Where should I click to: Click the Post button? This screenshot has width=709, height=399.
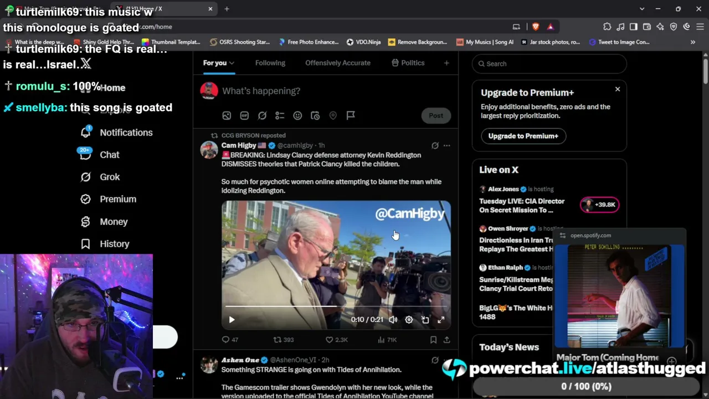click(x=436, y=116)
